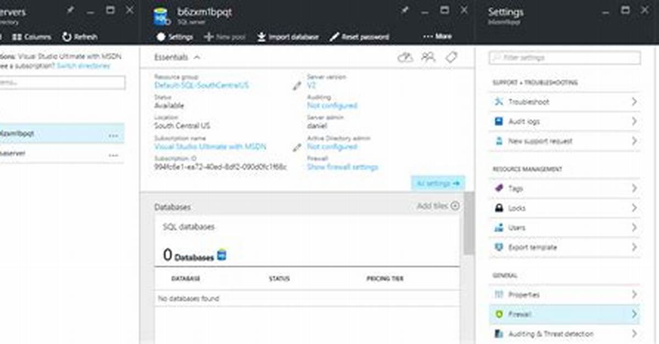Image resolution: width=659 pixels, height=344 pixels.
Task: Click the Users icon in settings list
Action: (x=499, y=227)
